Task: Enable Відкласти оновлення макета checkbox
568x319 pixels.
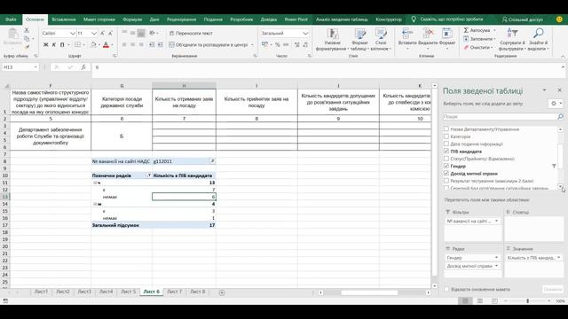Action: [446, 289]
